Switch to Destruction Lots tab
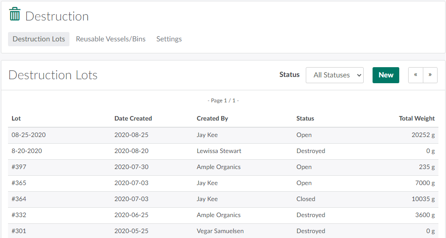This screenshot has height=238, width=446. pos(39,39)
